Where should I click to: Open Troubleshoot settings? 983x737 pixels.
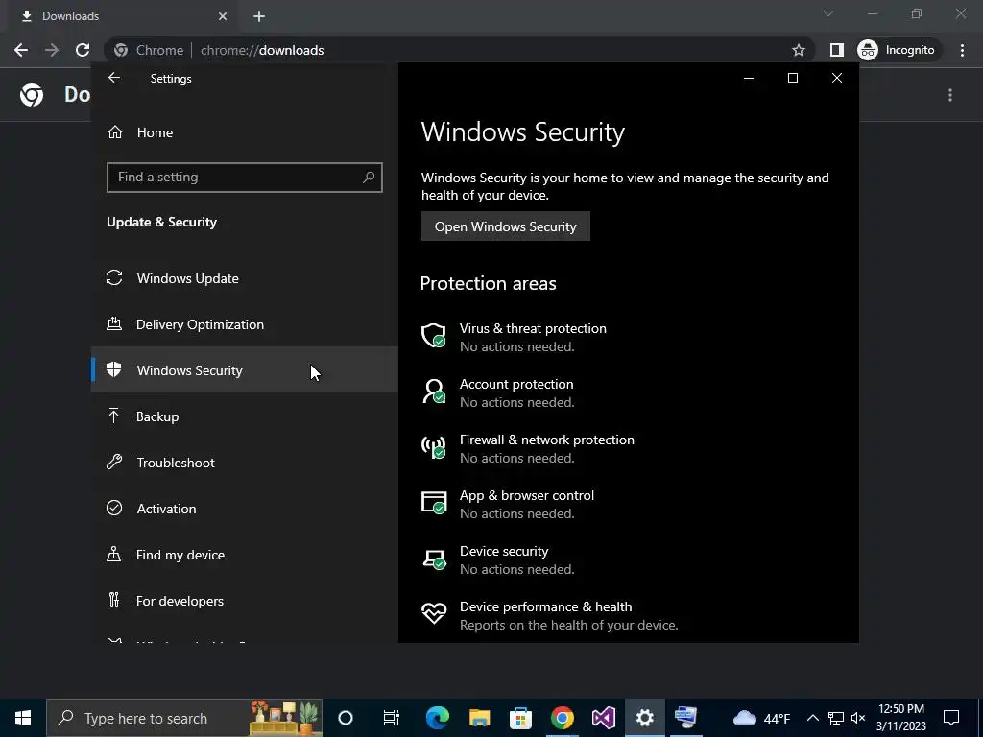click(x=245, y=463)
